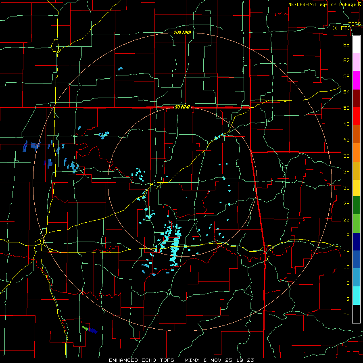Click the TH label in the legend
Image resolution: width=363 pixels, height=363 pixels.
pyautogui.click(x=346, y=315)
